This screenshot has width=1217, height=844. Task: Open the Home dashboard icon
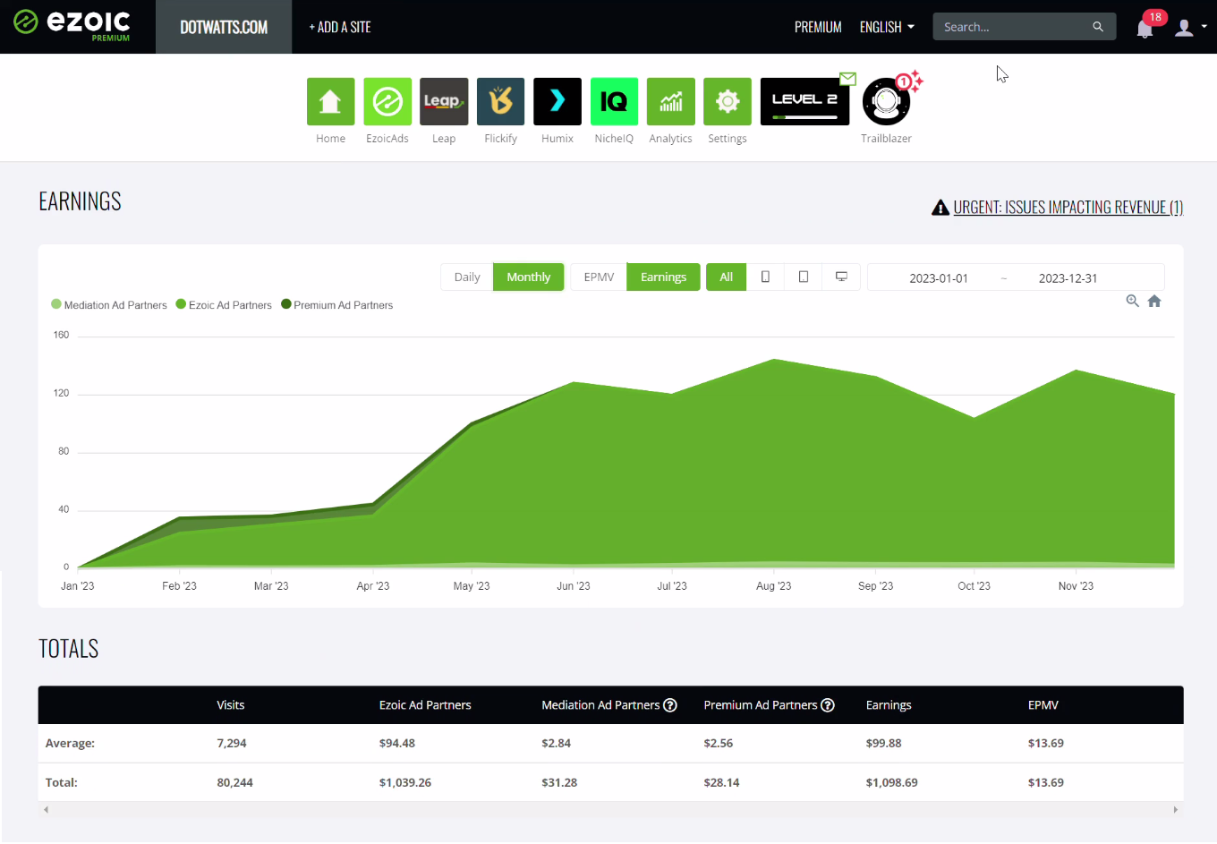pyautogui.click(x=330, y=101)
